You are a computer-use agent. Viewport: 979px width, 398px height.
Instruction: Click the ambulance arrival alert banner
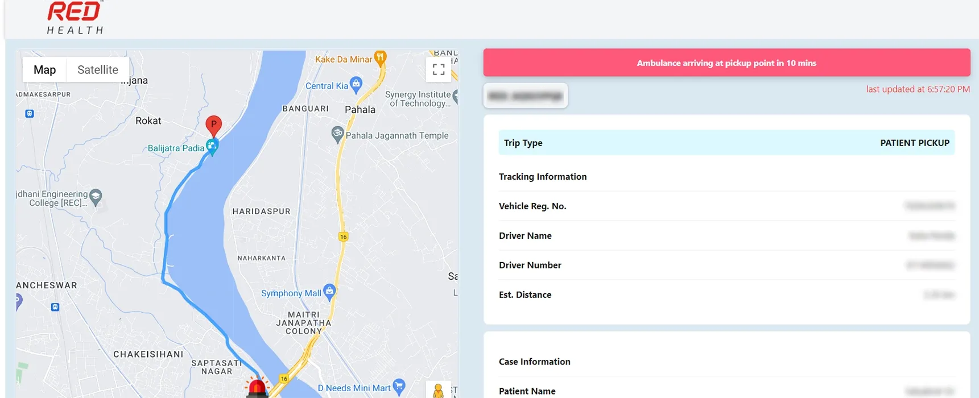tap(726, 63)
